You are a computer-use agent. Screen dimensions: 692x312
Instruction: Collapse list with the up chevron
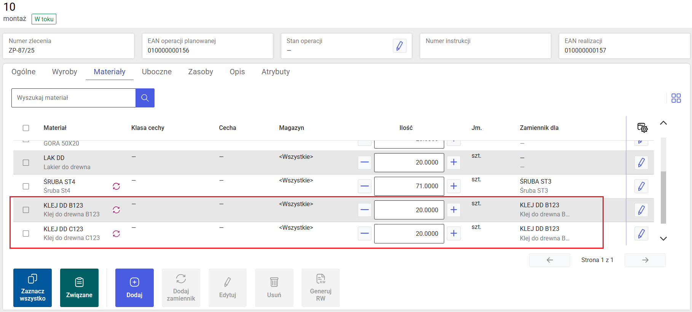point(663,123)
